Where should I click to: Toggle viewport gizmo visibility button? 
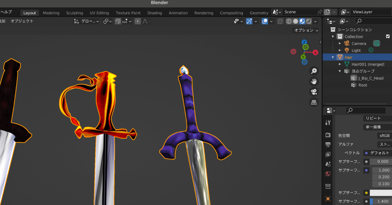point(249,21)
